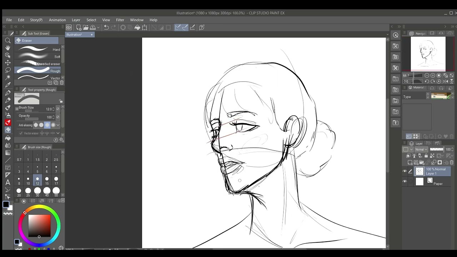Select the Airbrush tool
This screenshot has height=257, width=457.
pos(8,115)
